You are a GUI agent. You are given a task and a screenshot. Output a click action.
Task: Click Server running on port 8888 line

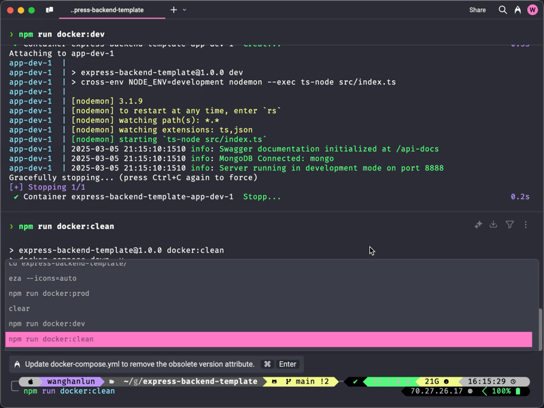click(331, 168)
